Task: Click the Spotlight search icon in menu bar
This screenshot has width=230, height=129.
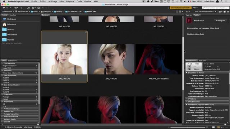Action: 221,1
